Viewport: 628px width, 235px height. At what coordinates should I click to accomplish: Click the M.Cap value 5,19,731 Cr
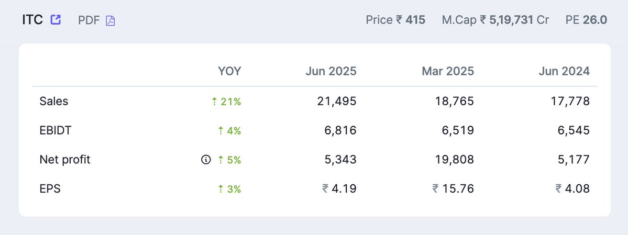tap(514, 19)
